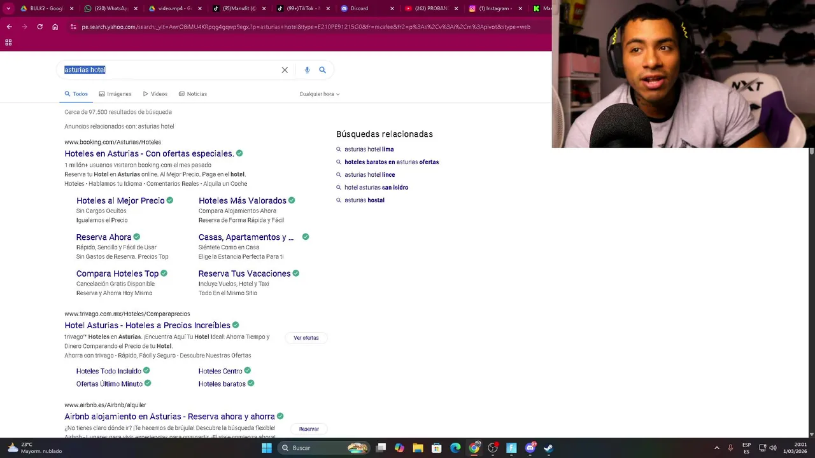815x458 pixels.
Task: Select related search 'asturias hotel lima'
Action: pos(369,149)
